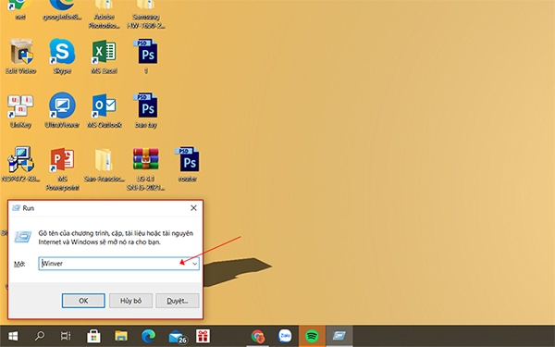Open Microsoft Edge in the taskbar
Viewport: 555px width, 347px height.
pyautogui.click(x=148, y=336)
